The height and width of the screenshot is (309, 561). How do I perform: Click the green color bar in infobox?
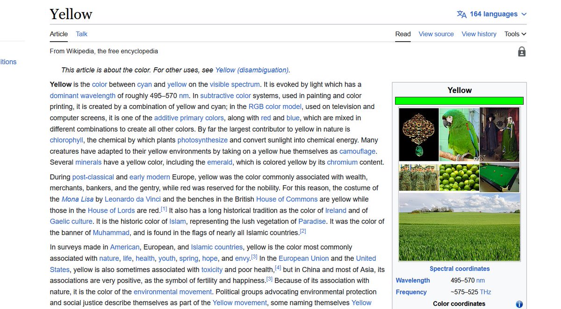[x=459, y=101]
